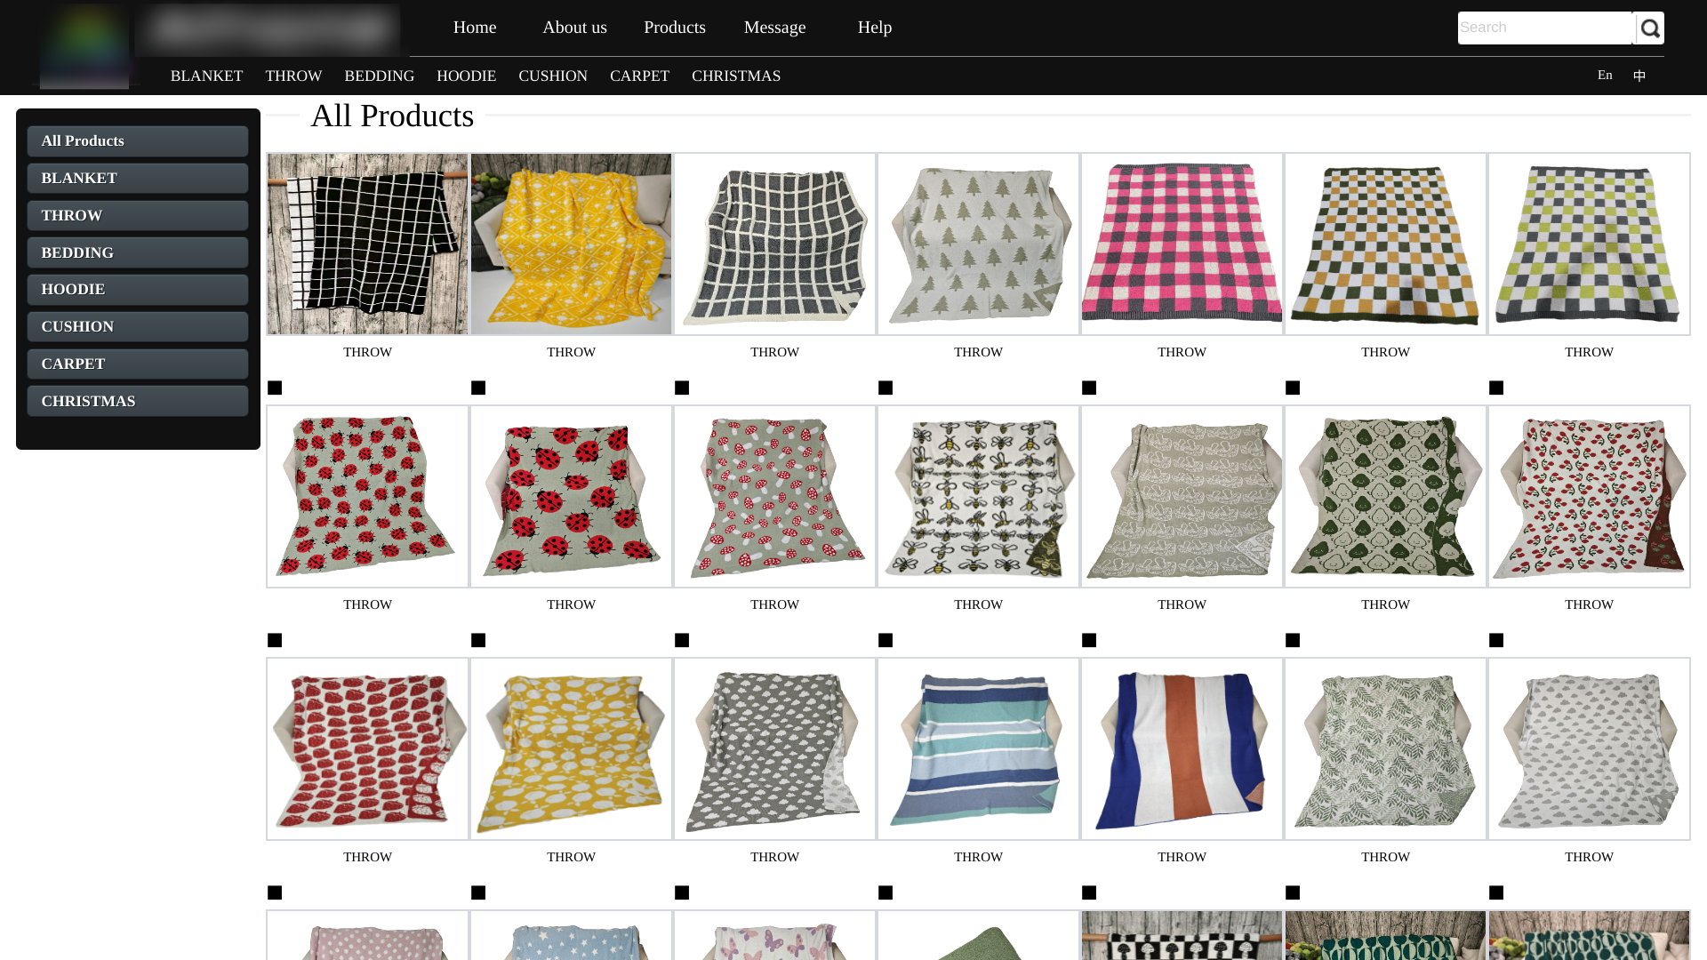This screenshot has height=960, width=1707.
Task: Click into the Search input field
Action: (1544, 28)
